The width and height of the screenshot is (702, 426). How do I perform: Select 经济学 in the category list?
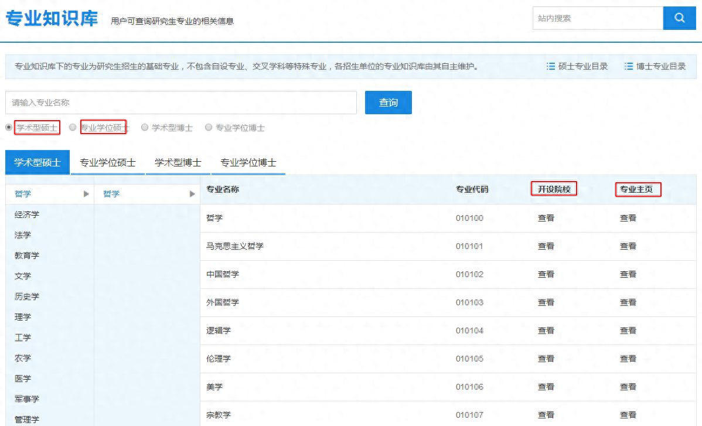click(x=27, y=214)
